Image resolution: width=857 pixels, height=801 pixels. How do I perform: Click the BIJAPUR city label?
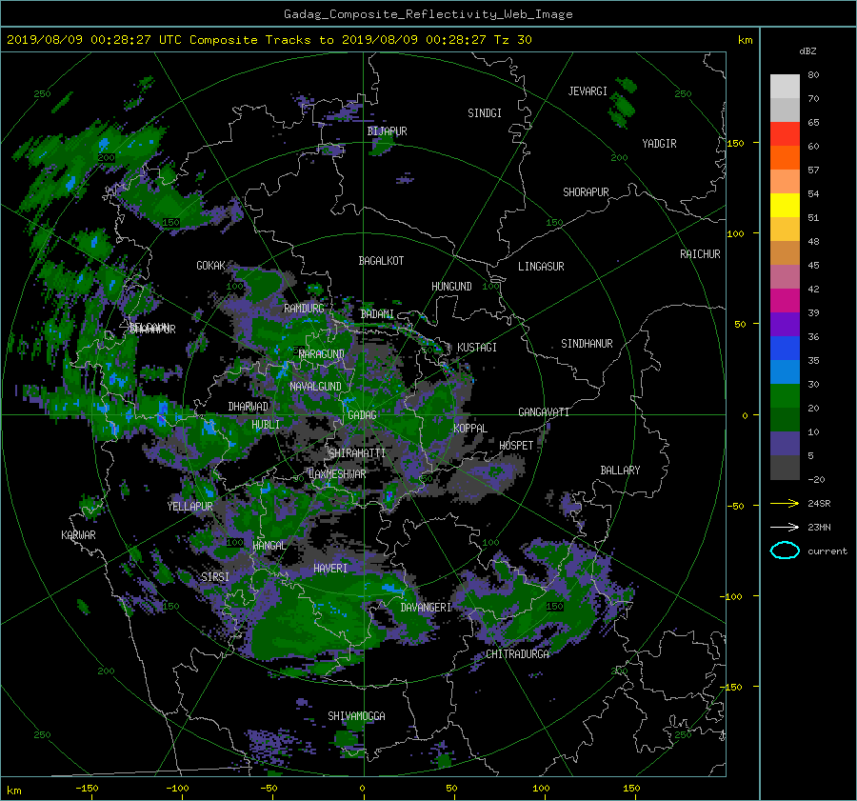(x=387, y=131)
